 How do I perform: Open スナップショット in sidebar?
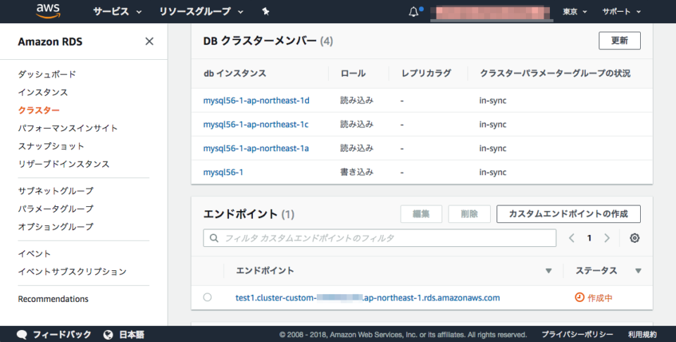[51, 146]
